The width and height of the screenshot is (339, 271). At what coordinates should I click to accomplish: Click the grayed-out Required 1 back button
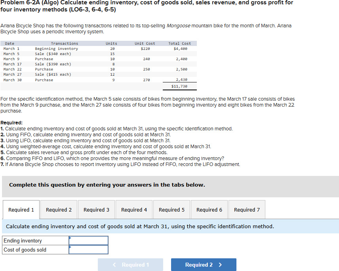point(130,264)
